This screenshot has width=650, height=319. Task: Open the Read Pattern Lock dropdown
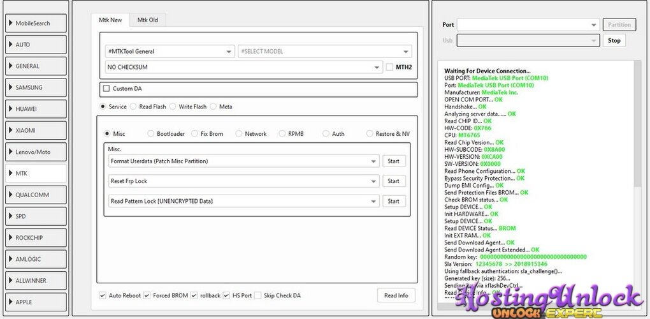coord(243,201)
